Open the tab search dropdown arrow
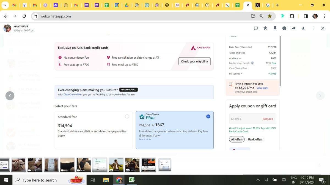Viewport: 330px width, 185px height. pos(5,5)
